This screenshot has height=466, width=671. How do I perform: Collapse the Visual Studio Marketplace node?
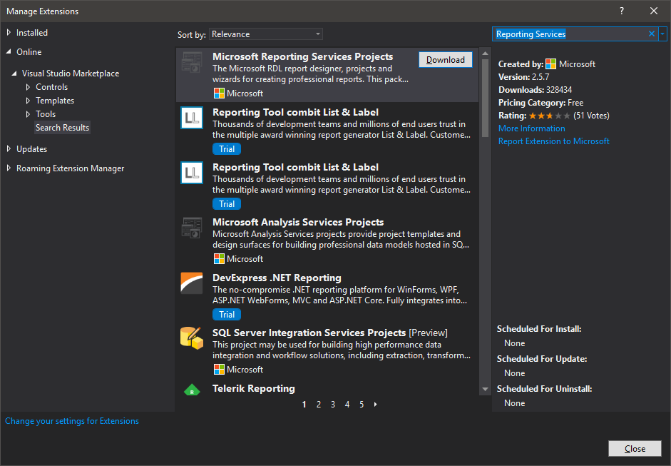tap(14, 74)
